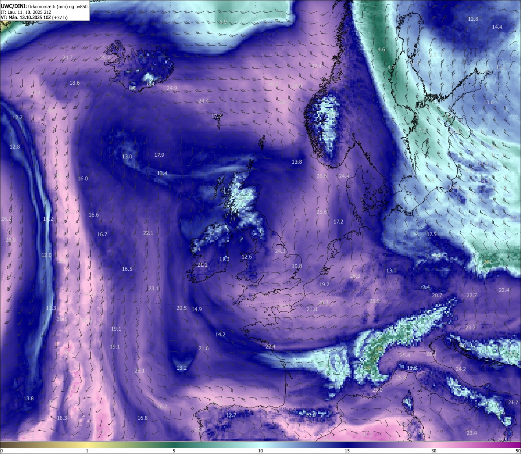Screen dimensions: 521x454
Task: Click the 13.2 value in the dark pocket
Action: pyautogui.click(x=182, y=368)
